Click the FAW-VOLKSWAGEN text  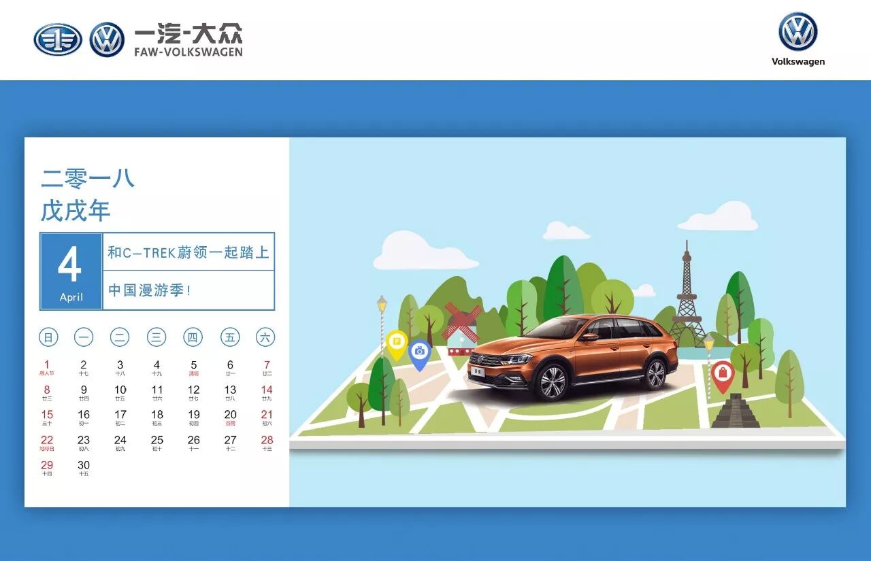tap(188, 52)
